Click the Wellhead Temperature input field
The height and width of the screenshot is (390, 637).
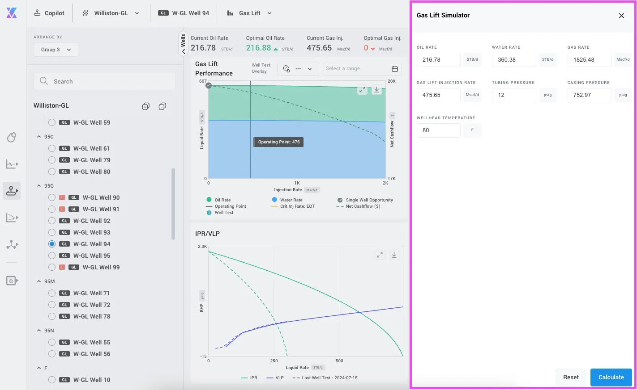coord(439,130)
